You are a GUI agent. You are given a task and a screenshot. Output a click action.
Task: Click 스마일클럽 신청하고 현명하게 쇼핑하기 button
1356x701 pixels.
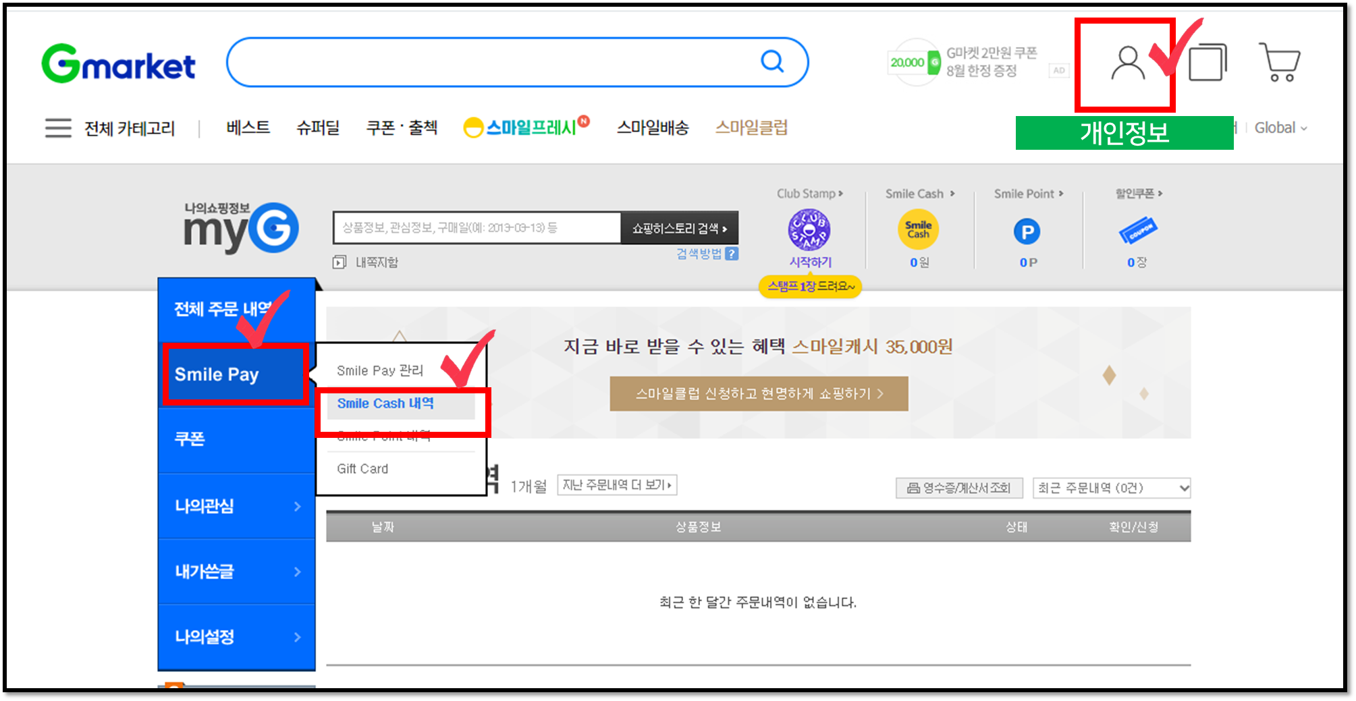(759, 394)
